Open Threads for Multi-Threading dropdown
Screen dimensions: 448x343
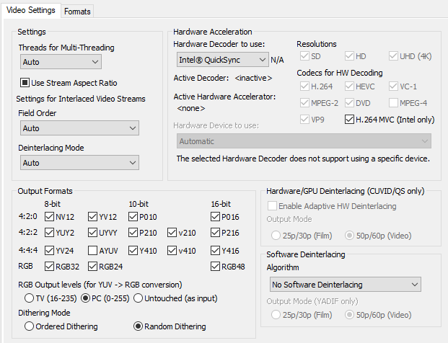60,63
